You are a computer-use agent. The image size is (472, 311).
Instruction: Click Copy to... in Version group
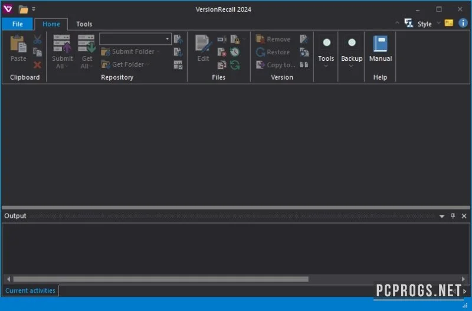coord(276,65)
